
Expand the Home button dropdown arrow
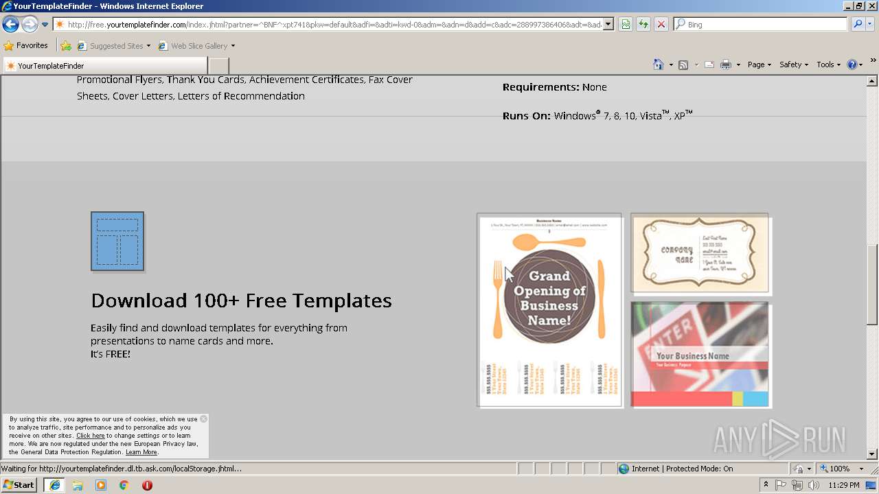click(x=671, y=64)
